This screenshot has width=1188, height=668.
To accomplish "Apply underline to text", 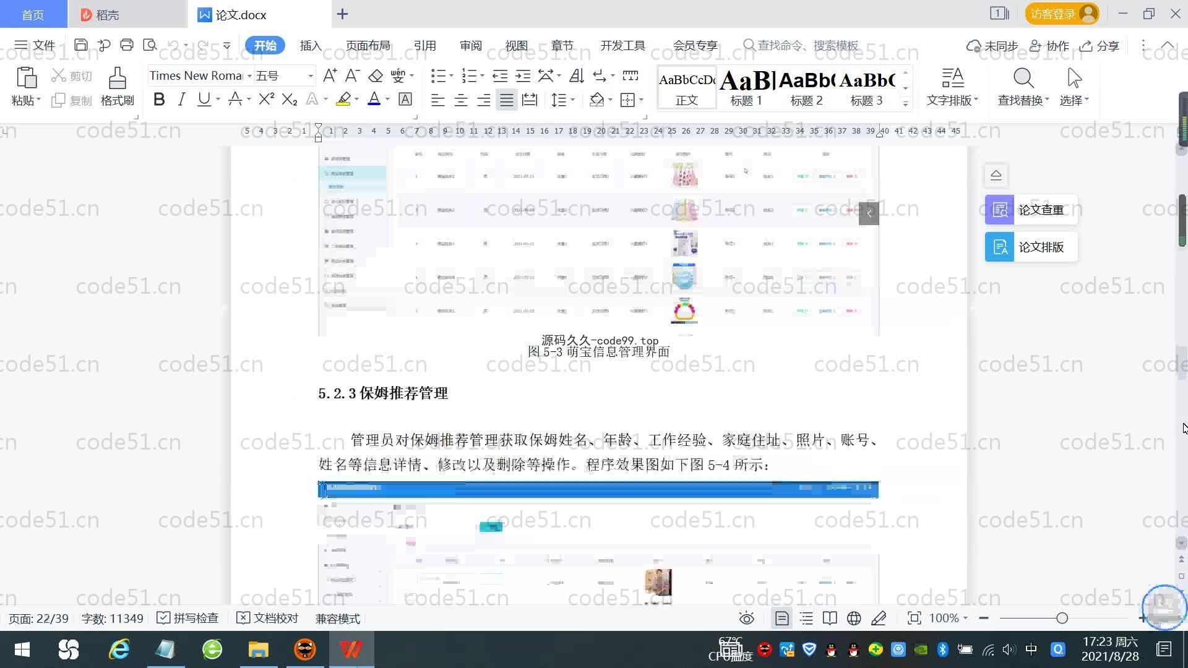I will [x=204, y=100].
